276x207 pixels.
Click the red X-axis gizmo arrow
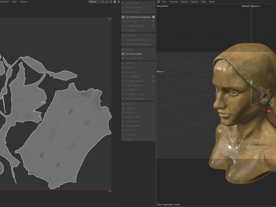(x=270, y=111)
